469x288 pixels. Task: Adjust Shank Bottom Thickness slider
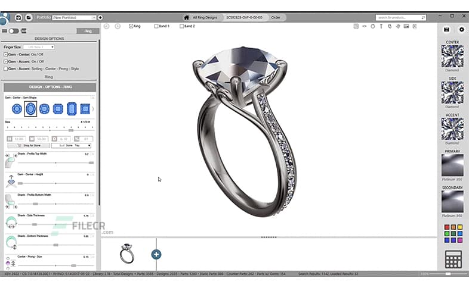pos(56,245)
